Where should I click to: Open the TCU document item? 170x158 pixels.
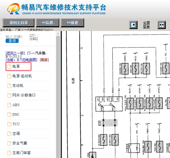pyautogui.click(x=16, y=124)
